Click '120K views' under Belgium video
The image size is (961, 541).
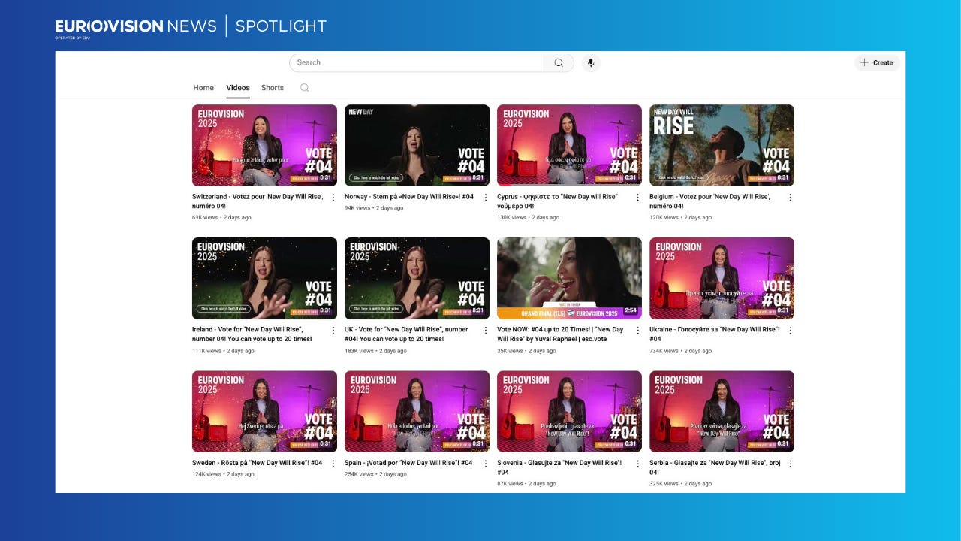664,218
